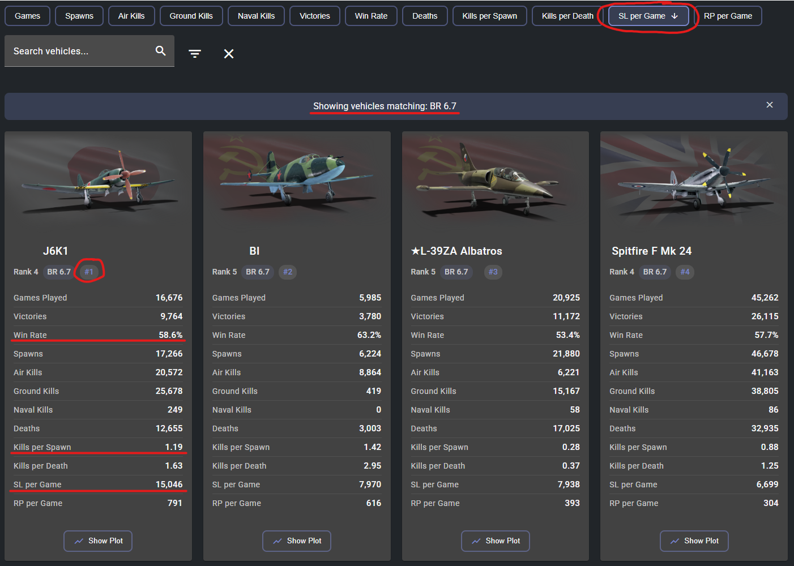Select the Games sort tab
The width and height of the screenshot is (794, 566).
click(27, 16)
